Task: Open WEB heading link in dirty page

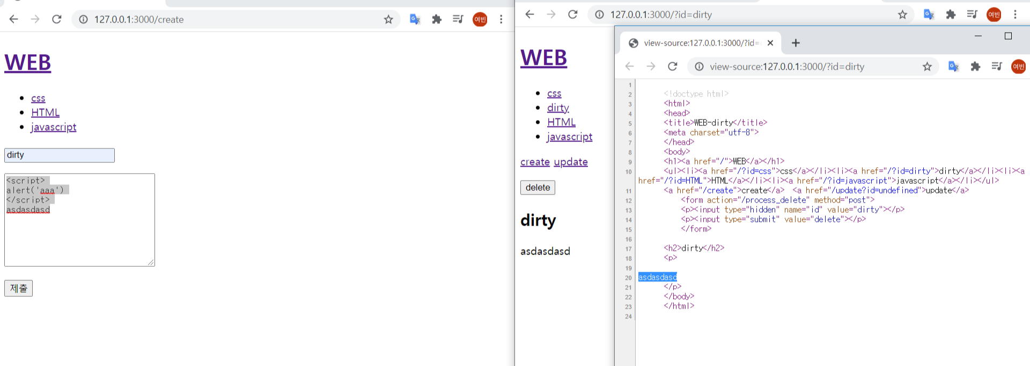Action: tap(543, 58)
